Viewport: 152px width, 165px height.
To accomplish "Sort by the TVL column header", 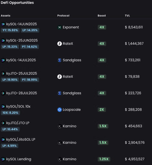I will [127, 16].
